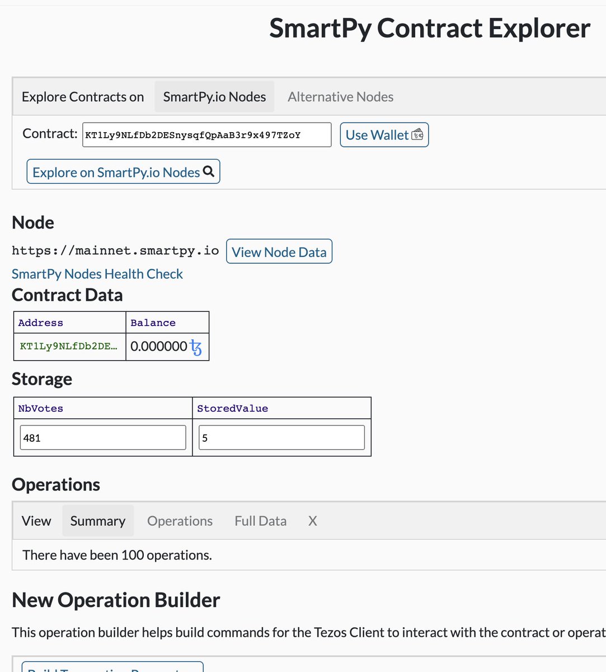Click the Balance column header
This screenshot has width=606, height=672.
153,323
